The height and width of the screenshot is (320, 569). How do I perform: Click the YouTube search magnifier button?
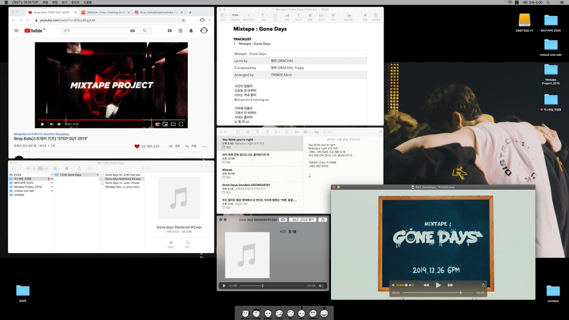pos(145,30)
